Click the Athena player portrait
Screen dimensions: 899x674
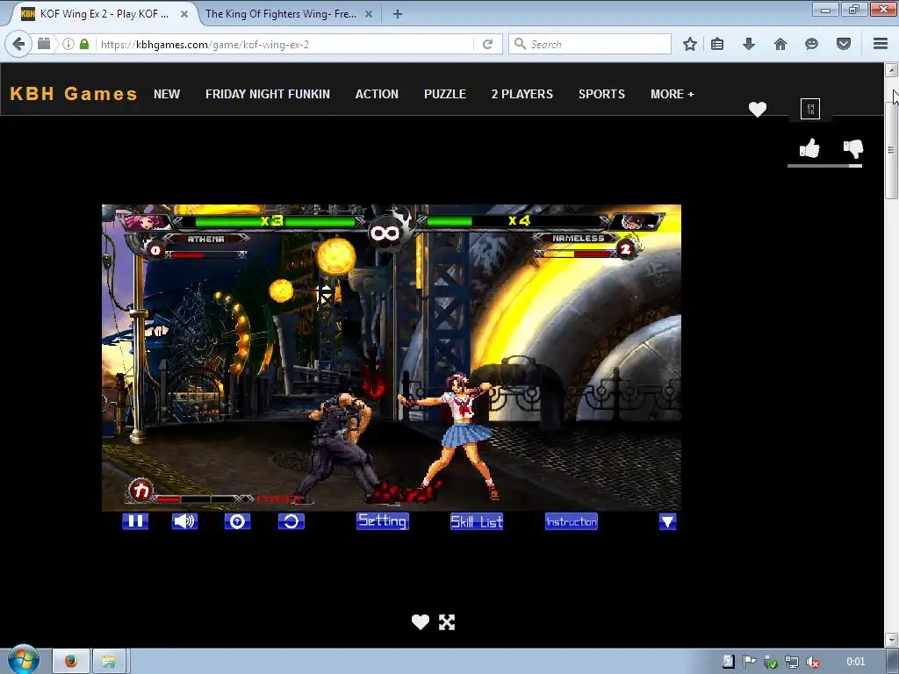[x=145, y=222]
